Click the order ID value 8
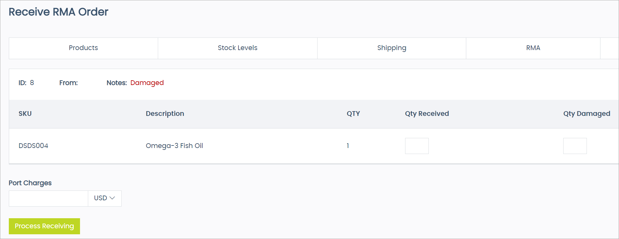 tap(32, 83)
